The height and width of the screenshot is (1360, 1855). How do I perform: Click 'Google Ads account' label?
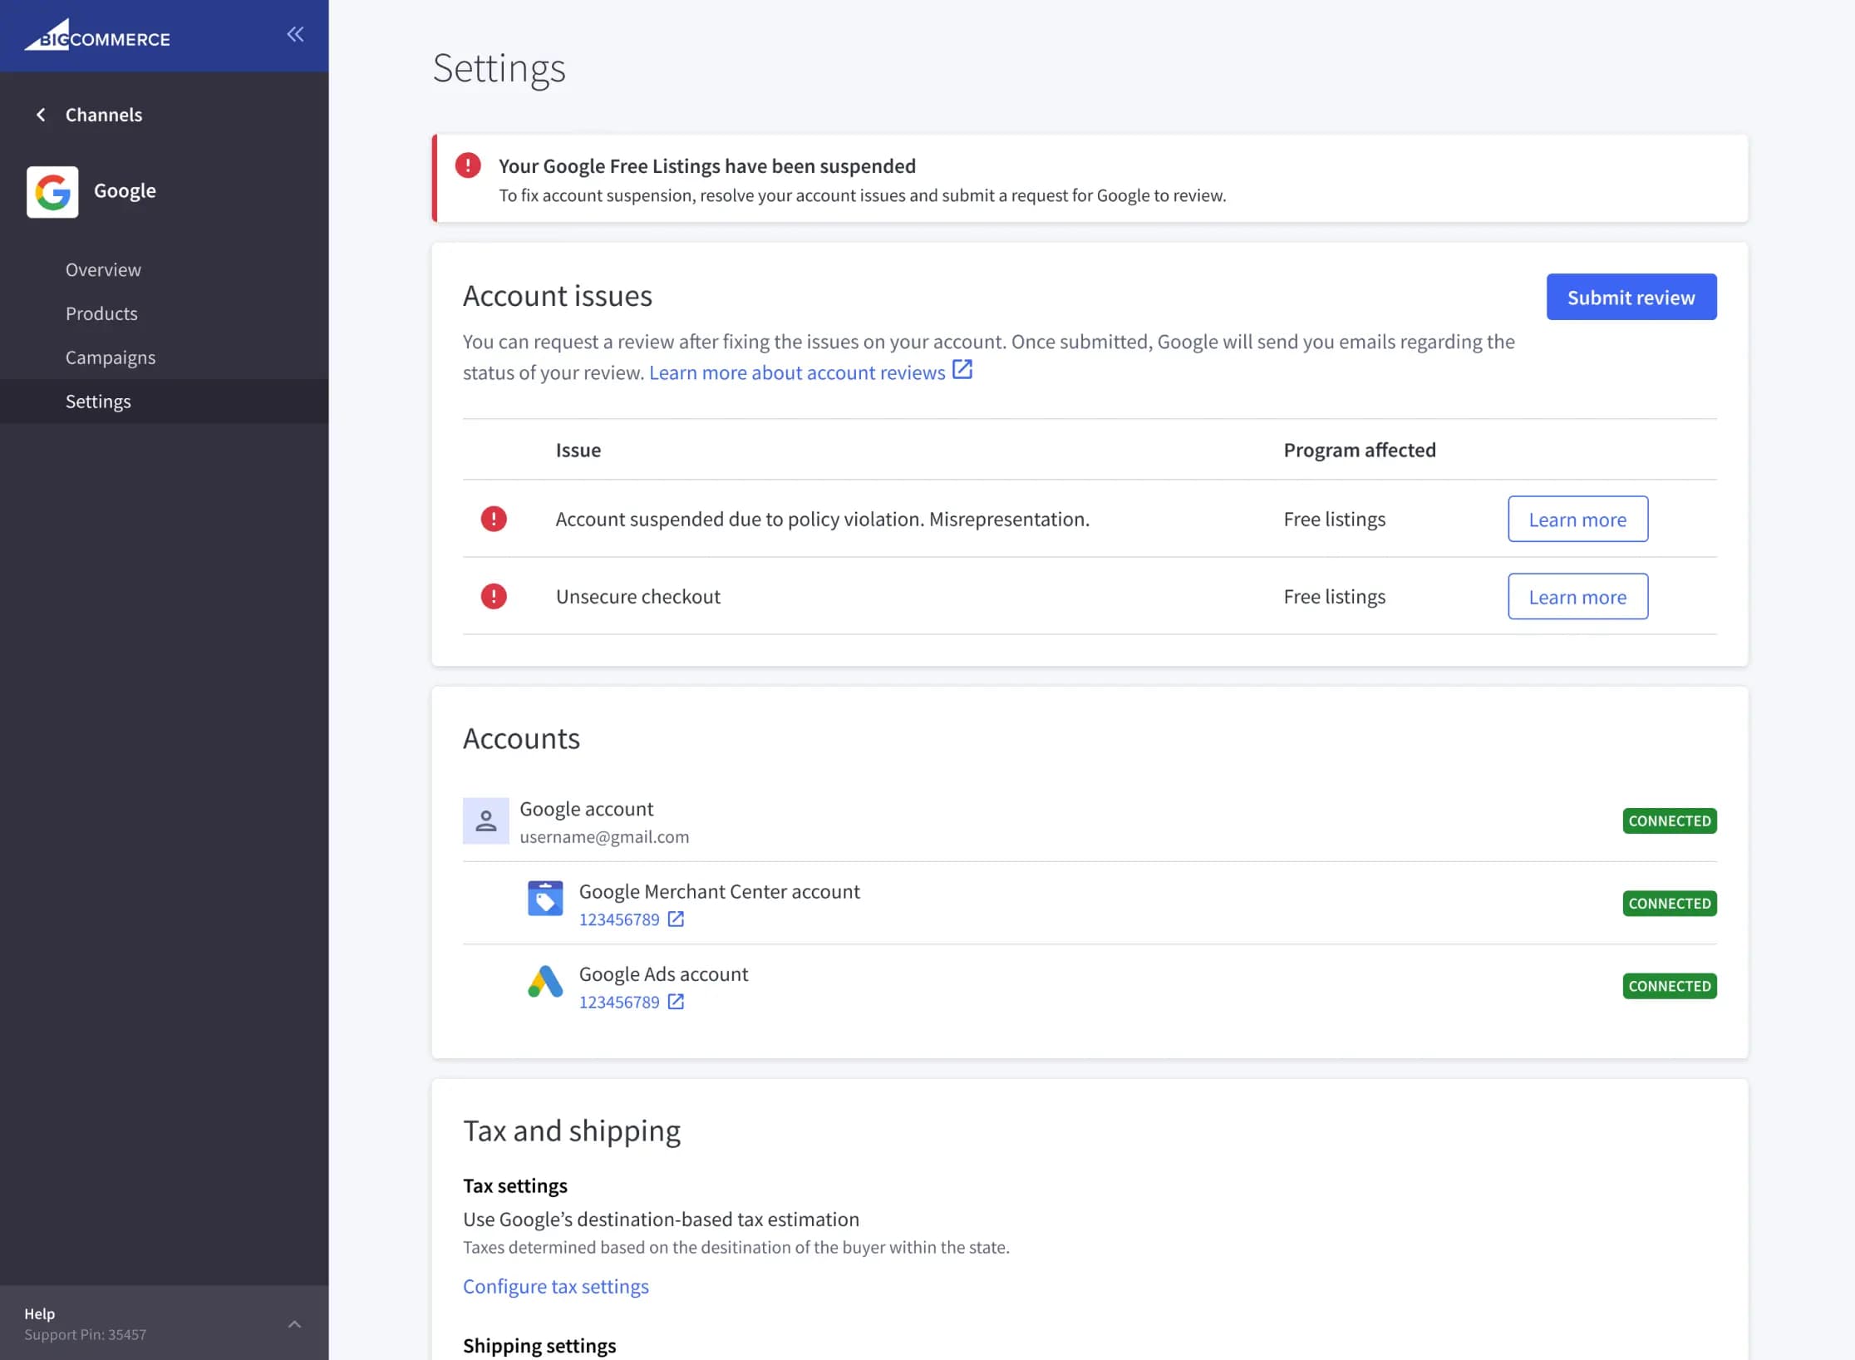pyautogui.click(x=664, y=973)
